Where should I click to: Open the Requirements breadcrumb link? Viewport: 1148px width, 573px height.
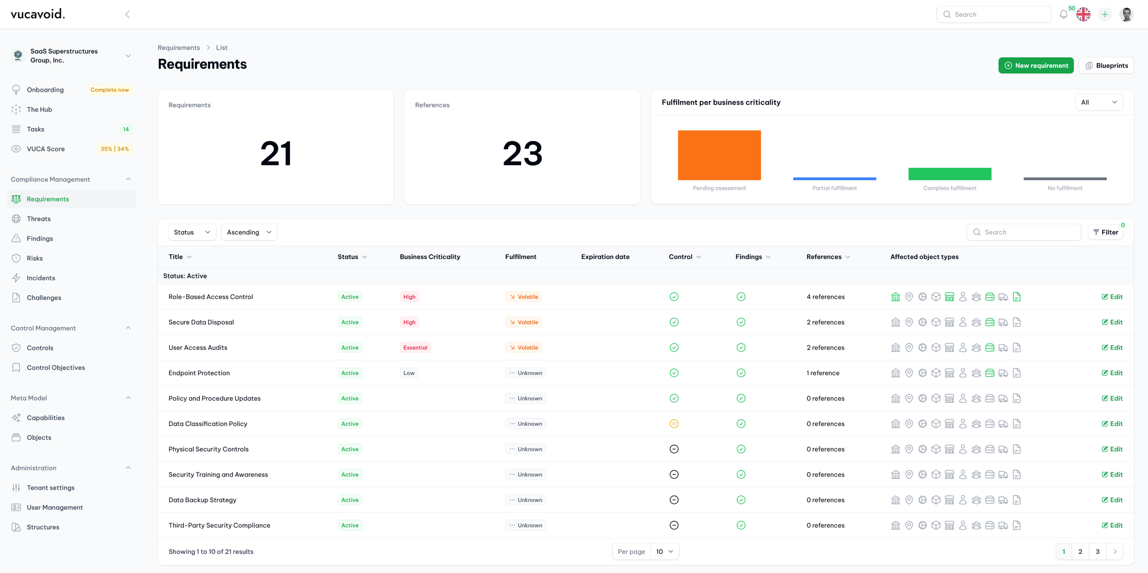(x=178, y=48)
